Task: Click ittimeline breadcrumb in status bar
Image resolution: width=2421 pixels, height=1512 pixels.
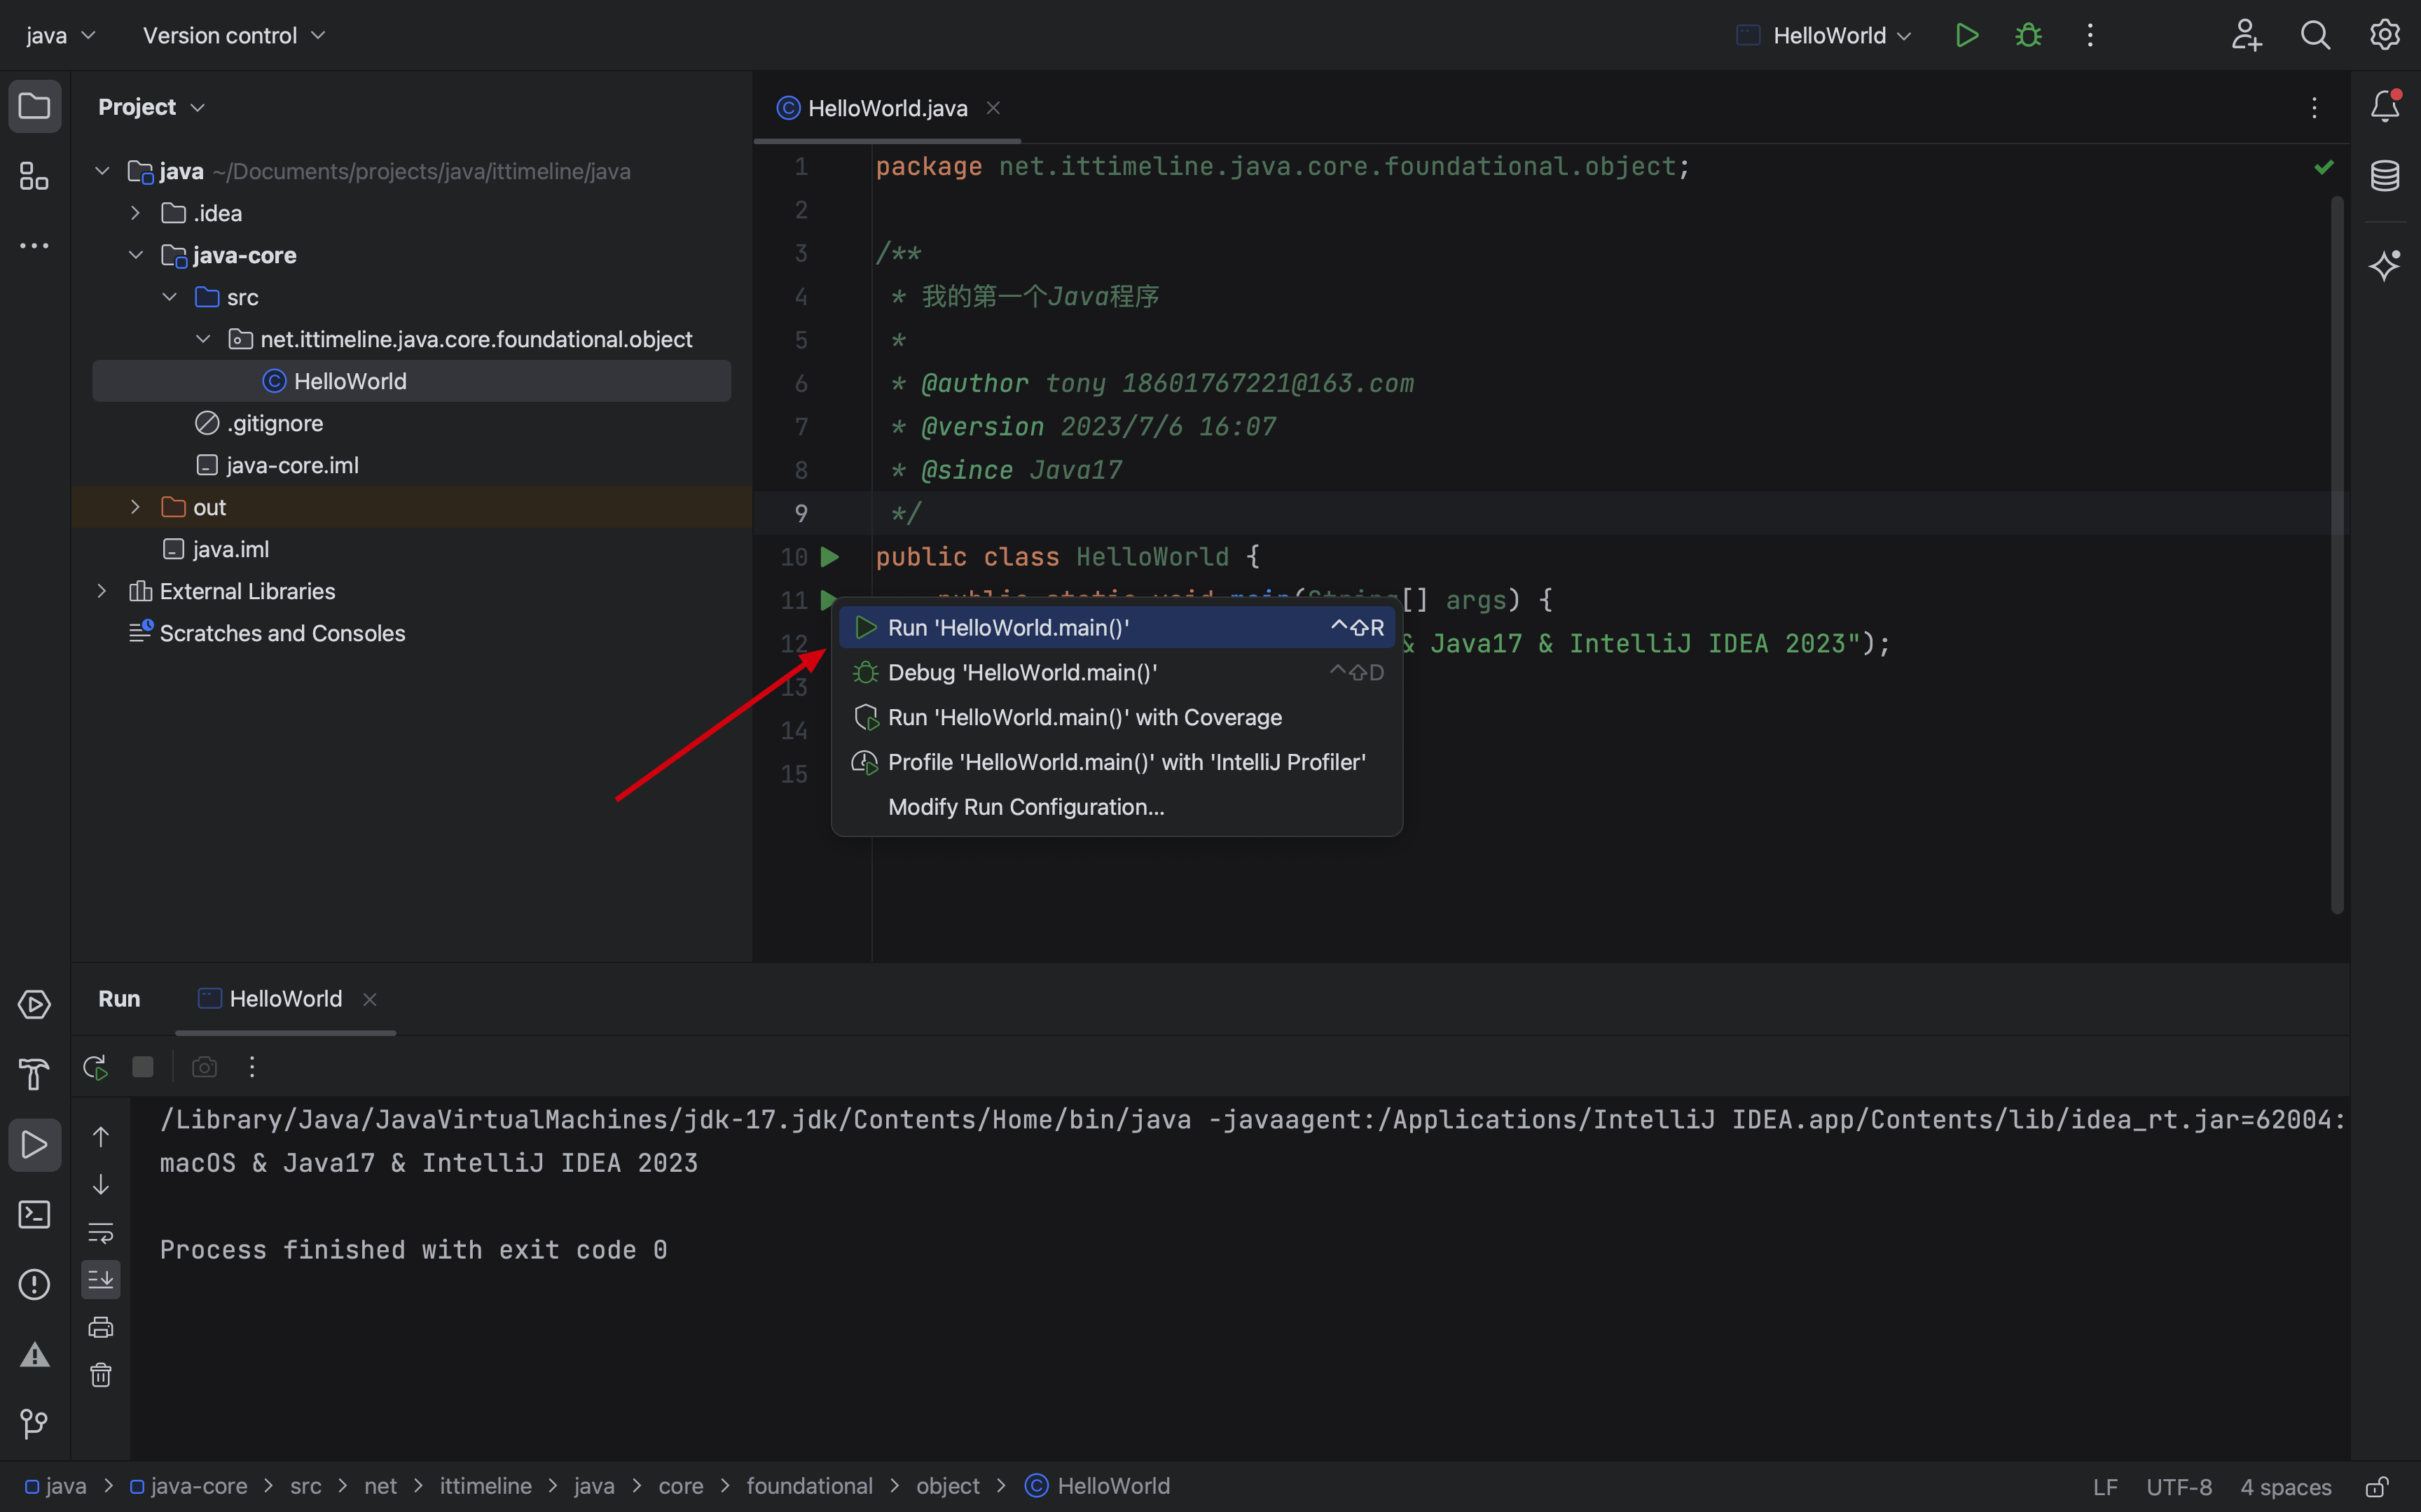Action: (x=485, y=1486)
